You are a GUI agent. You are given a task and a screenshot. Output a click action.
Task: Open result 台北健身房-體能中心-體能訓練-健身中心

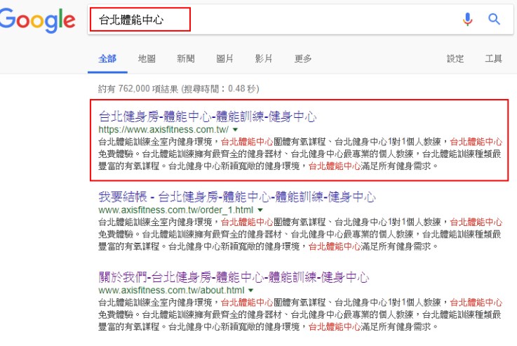pyautogui.click(x=208, y=117)
